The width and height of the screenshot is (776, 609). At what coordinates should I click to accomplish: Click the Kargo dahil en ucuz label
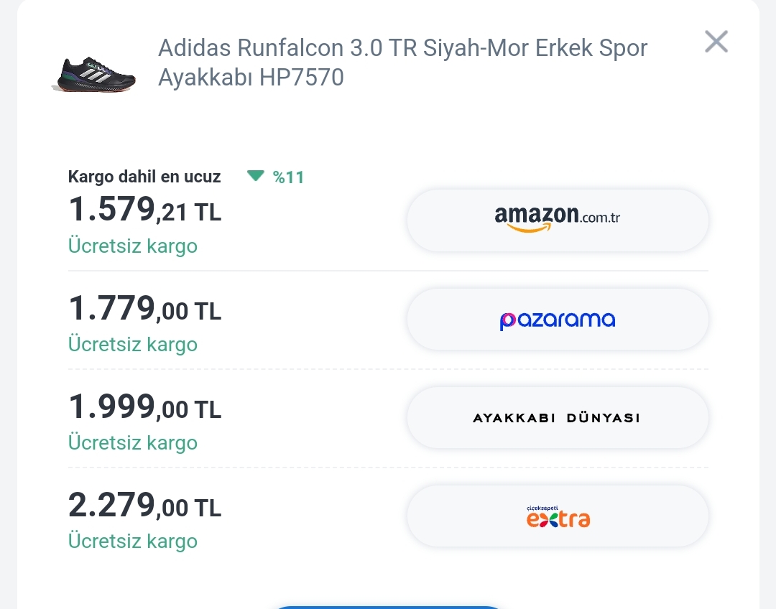click(x=144, y=177)
